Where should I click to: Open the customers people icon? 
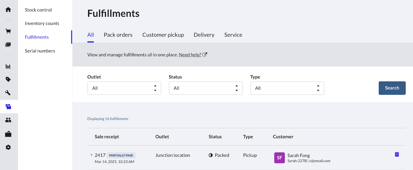click(8, 120)
